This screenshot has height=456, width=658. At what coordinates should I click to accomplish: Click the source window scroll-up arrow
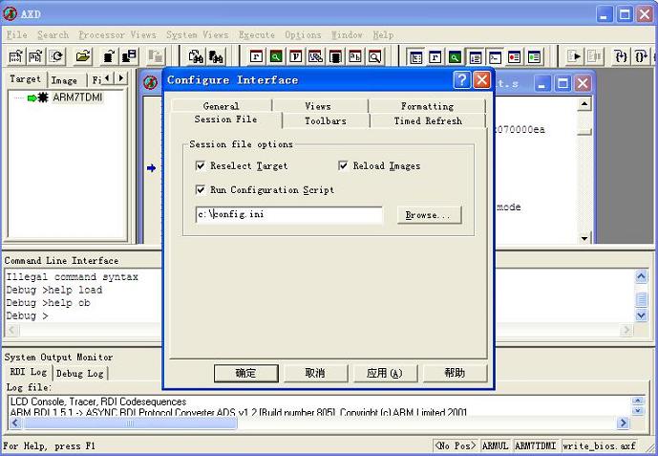[x=584, y=103]
